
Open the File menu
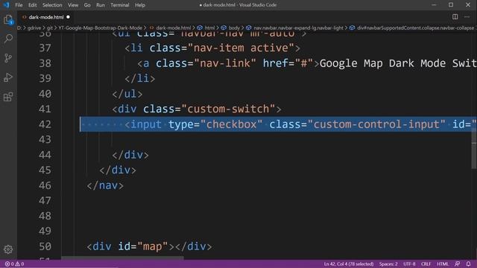(x=19, y=5)
